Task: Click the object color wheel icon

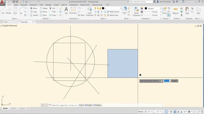Action: point(142,8)
